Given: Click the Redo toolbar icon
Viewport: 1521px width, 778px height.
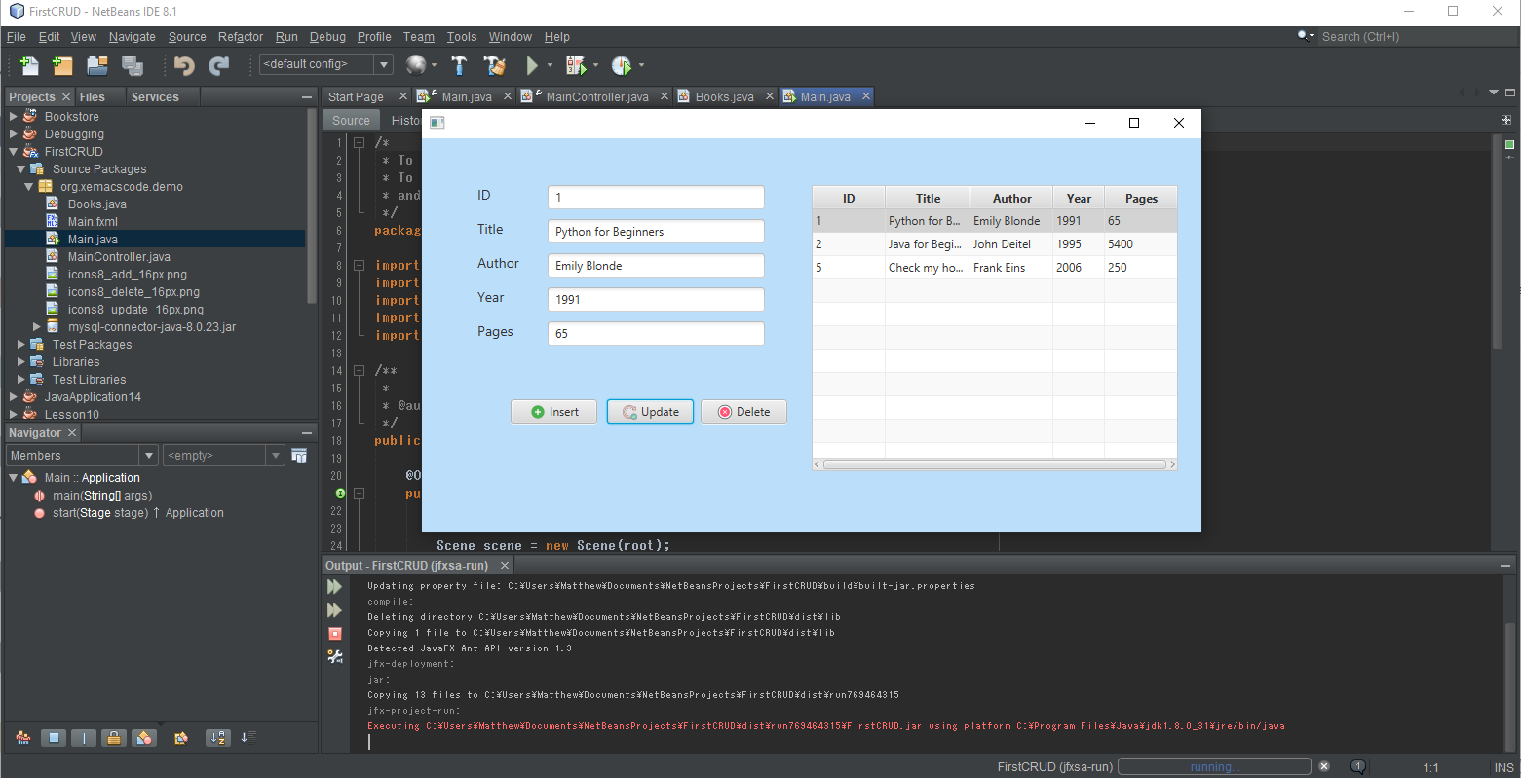Looking at the screenshot, I should point(219,65).
